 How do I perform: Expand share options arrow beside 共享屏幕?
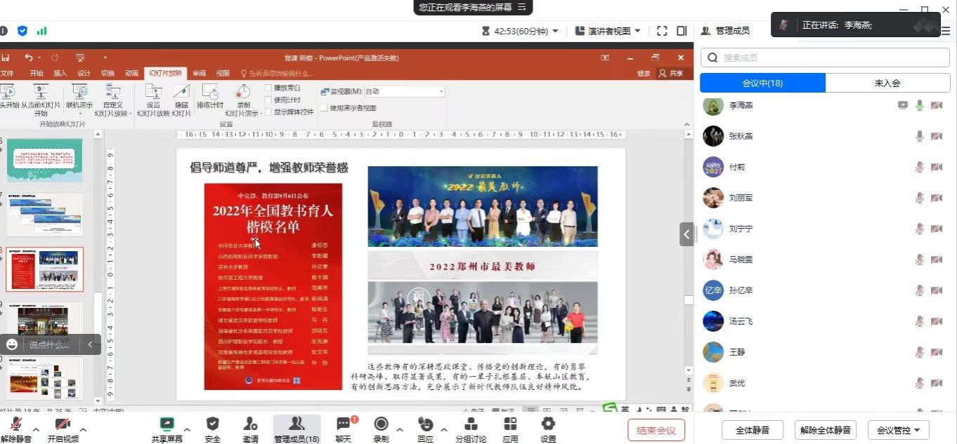coord(187,429)
